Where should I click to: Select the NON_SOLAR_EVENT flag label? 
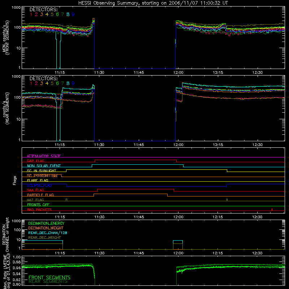[x=44, y=166]
